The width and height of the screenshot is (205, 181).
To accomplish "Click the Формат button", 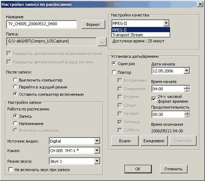I will point(93,24).
